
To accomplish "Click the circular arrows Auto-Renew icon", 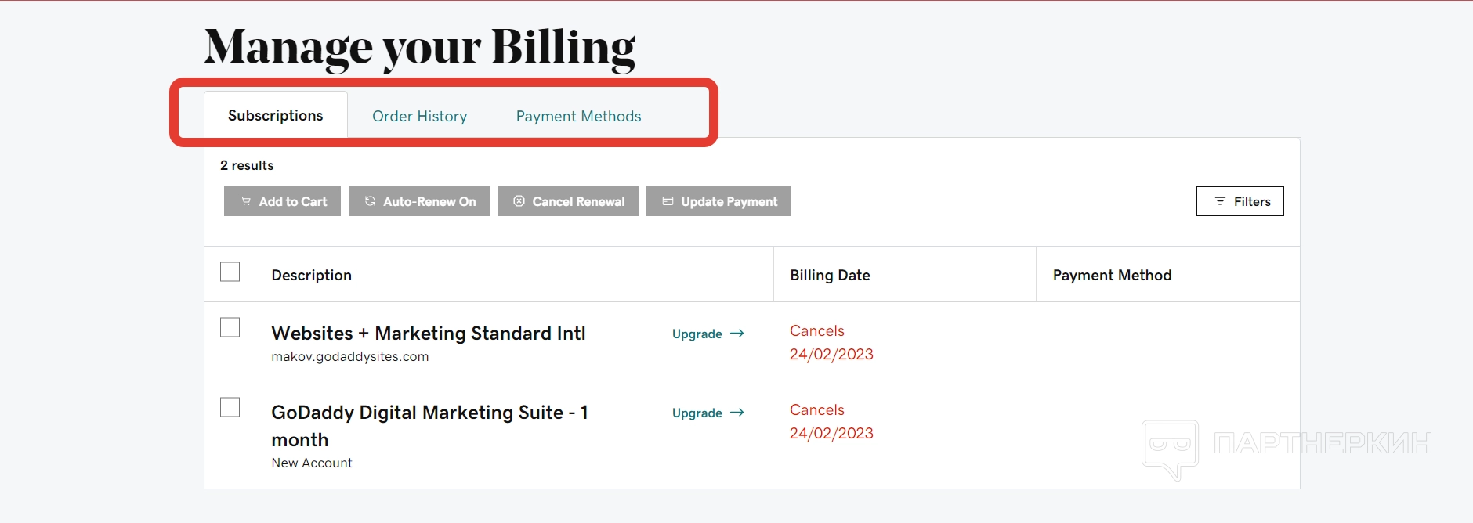I will pyautogui.click(x=370, y=201).
